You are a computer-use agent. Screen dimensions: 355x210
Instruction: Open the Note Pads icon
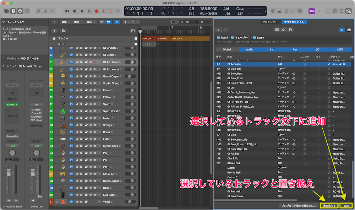335,11
